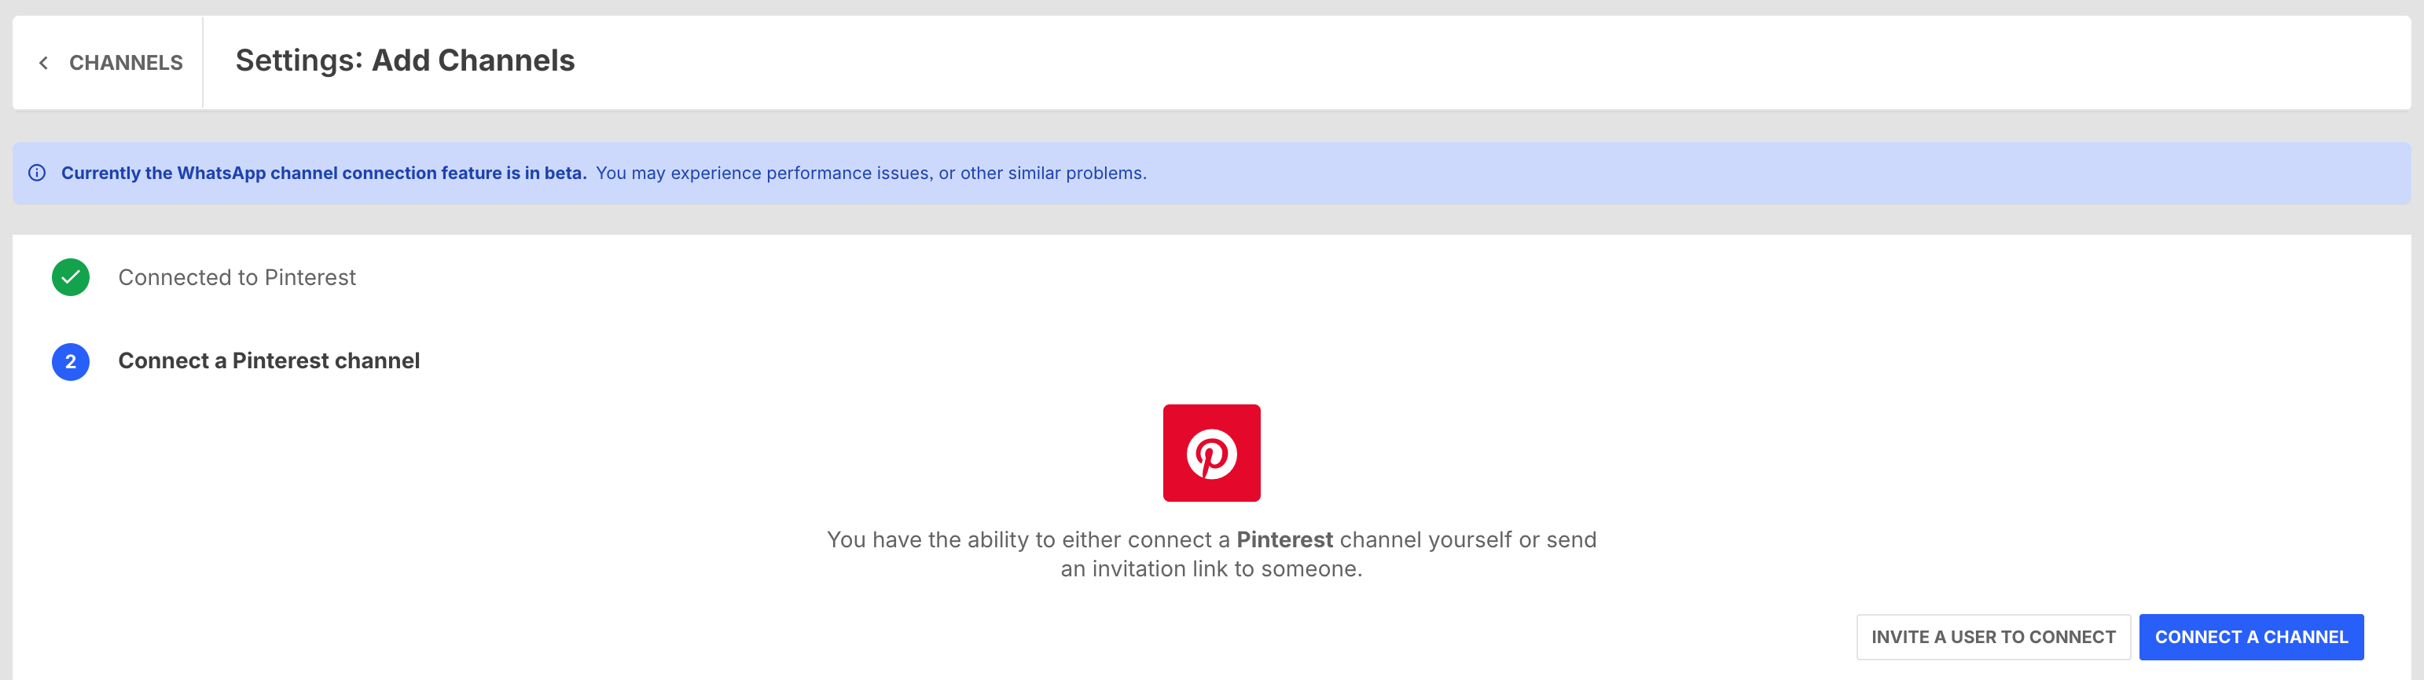Viewport: 2424px width, 680px height.
Task: Select Connect a Pinterest channel step heading
Action: pyautogui.click(x=269, y=361)
